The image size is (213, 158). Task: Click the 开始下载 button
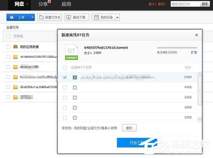[137, 143]
